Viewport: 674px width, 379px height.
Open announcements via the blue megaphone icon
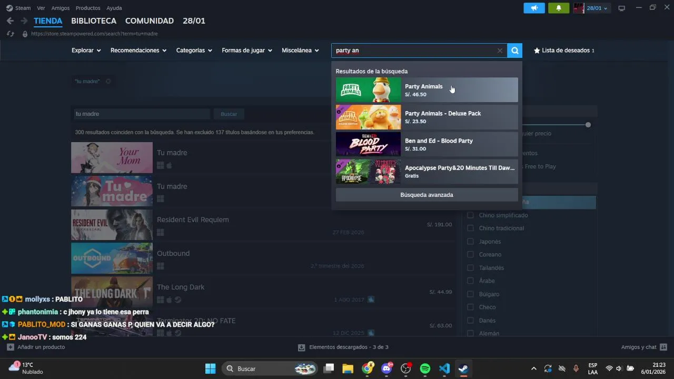click(x=534, y=8)
